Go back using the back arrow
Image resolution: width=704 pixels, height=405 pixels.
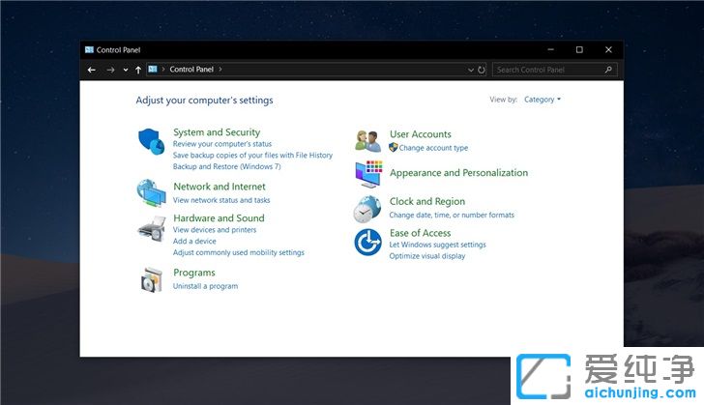click(x=92, y=70)
